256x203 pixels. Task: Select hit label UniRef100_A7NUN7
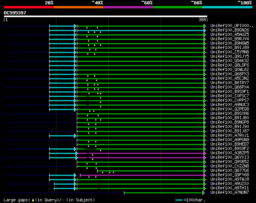point(230,193)
